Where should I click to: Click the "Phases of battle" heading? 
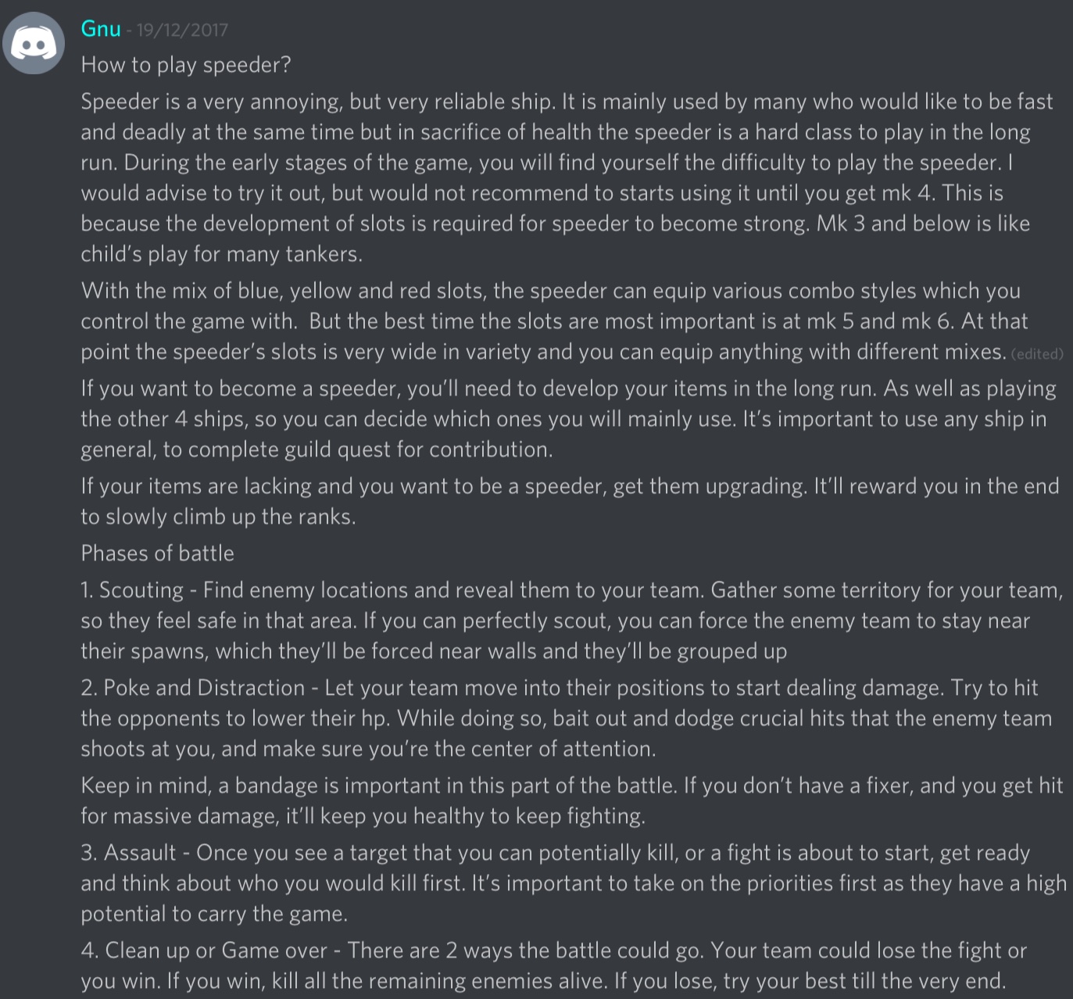(157, 553)
